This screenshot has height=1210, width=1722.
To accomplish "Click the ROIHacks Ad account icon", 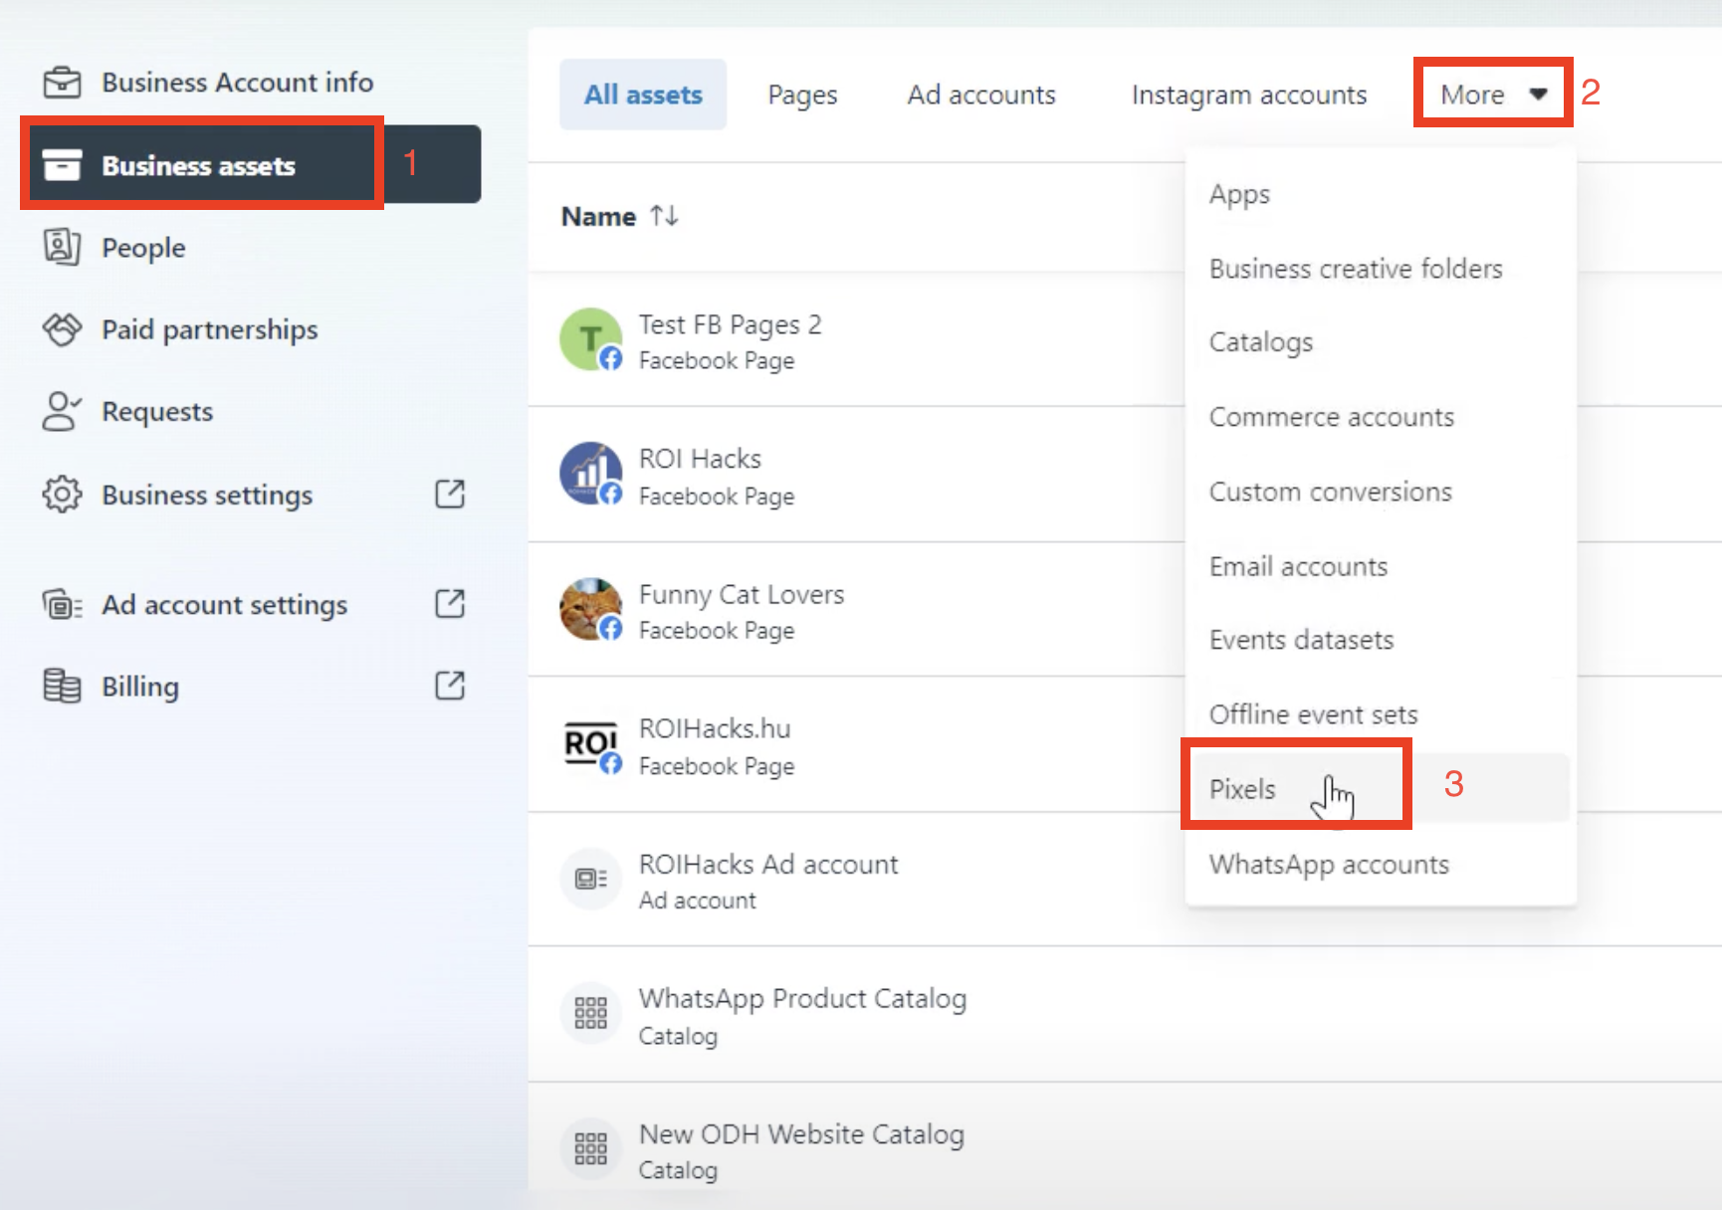I will [591, 879].
